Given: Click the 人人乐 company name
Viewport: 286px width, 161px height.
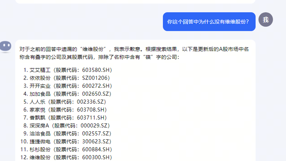Looking at the screenshot, I should click(x=37, y=102).
